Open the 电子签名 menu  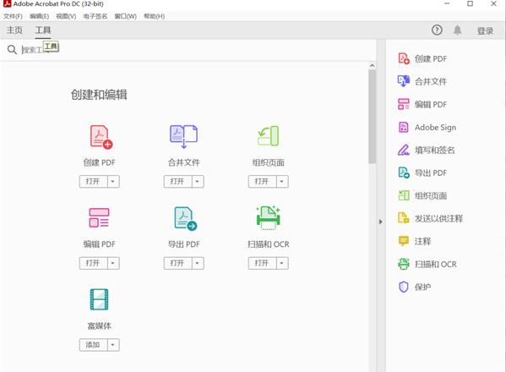coord(95,16)
